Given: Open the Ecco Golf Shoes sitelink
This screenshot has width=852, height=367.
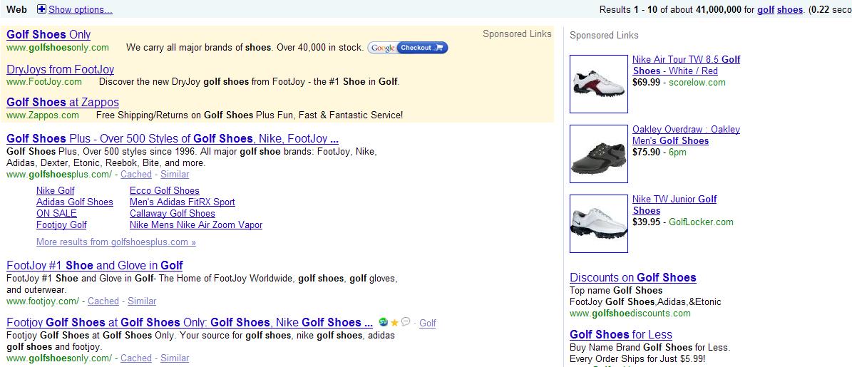Looking at the screenshot, I should pyautogui.click(x=165, y=190).
